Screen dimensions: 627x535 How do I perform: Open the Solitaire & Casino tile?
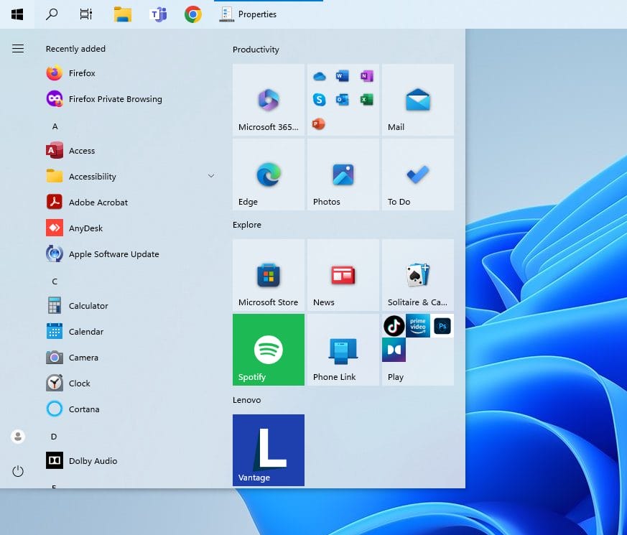click(417, 275)
